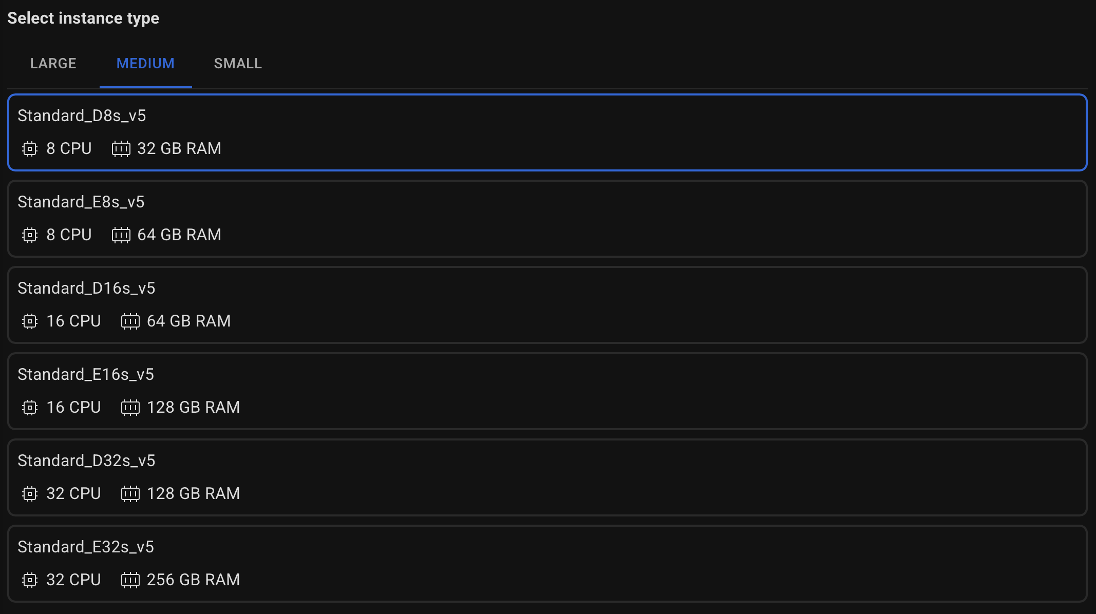Click RAM icon on Standard_D32s_v5 card

point(130,494)
